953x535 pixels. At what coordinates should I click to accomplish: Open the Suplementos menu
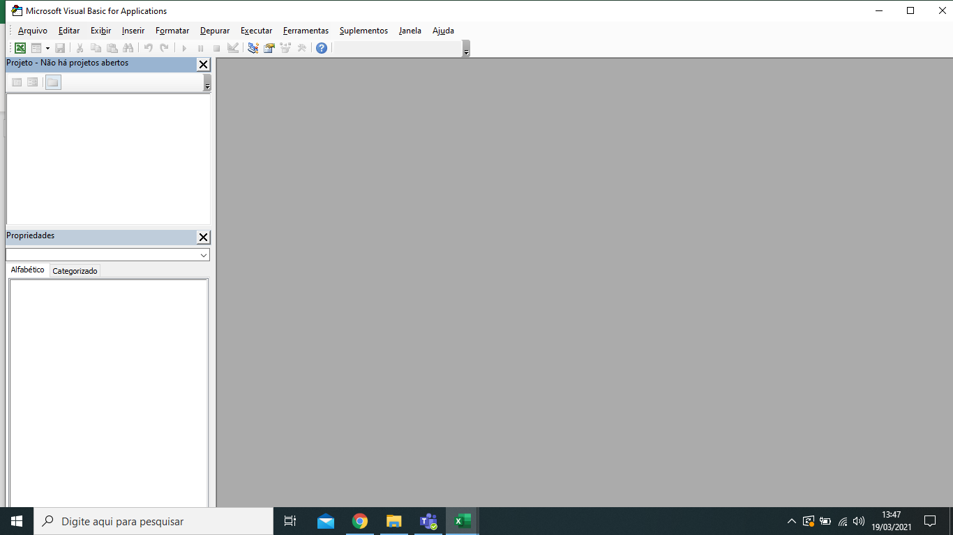363,31
